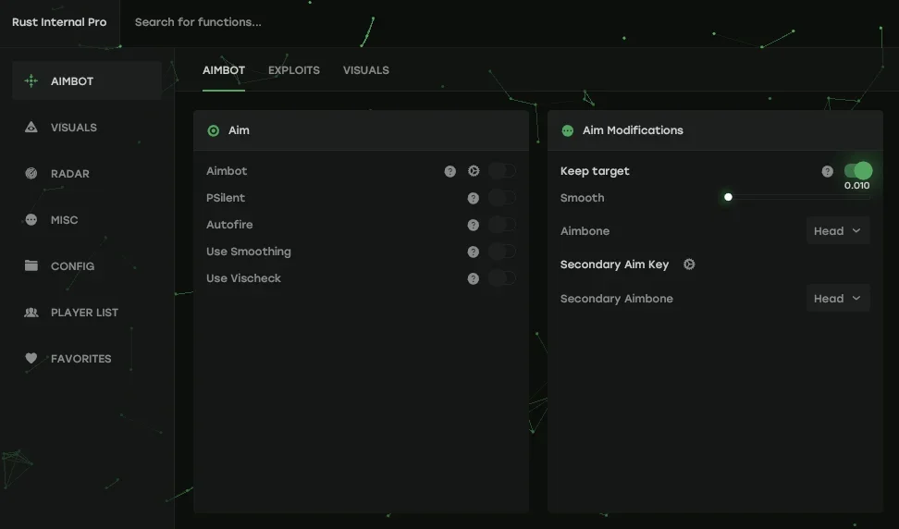
Task: Click the help icon next to Autofire
Action: (473, 225)
